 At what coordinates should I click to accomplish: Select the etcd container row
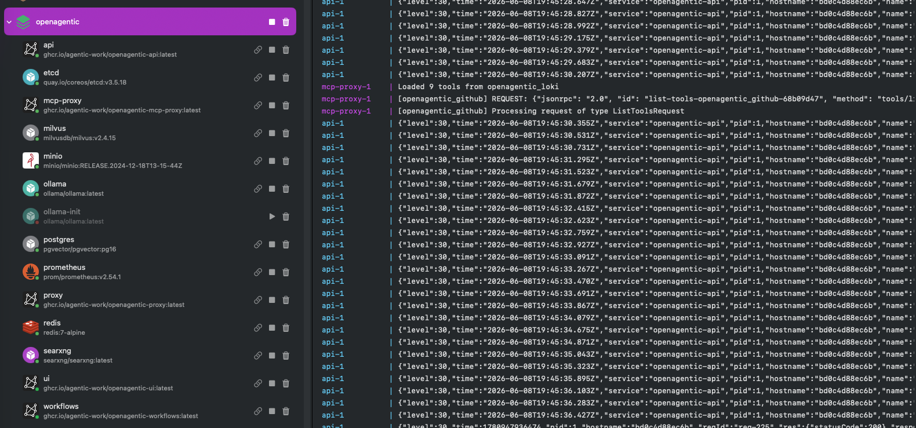[150, 78]
